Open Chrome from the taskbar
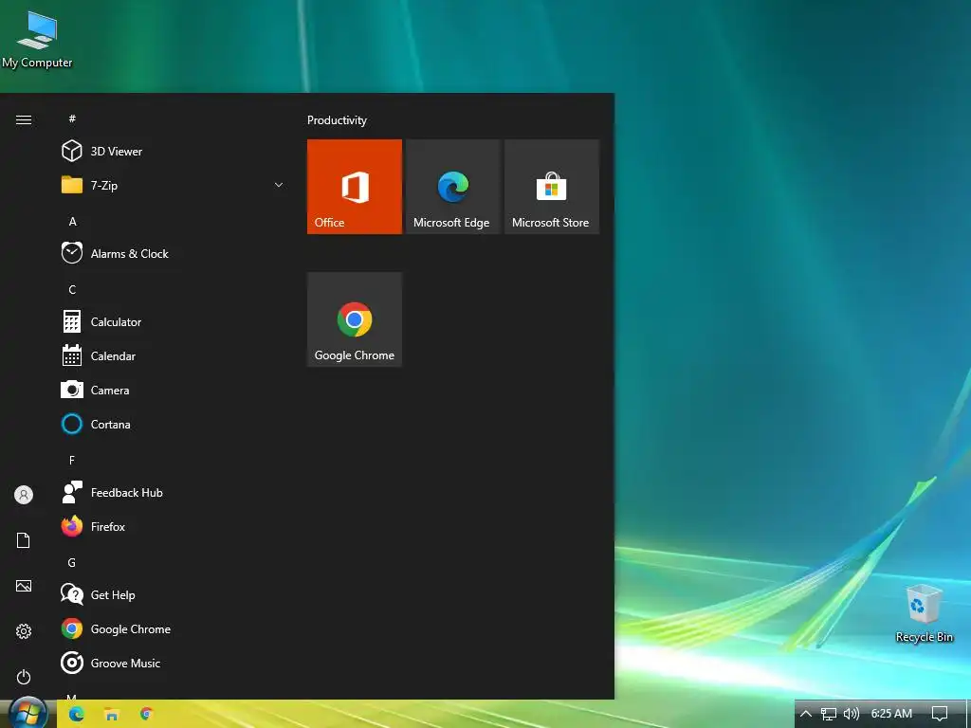The width and height of the screenshot is (971, 728). 146,714
